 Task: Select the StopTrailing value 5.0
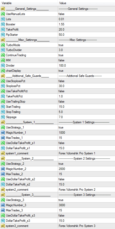(61, 112)
